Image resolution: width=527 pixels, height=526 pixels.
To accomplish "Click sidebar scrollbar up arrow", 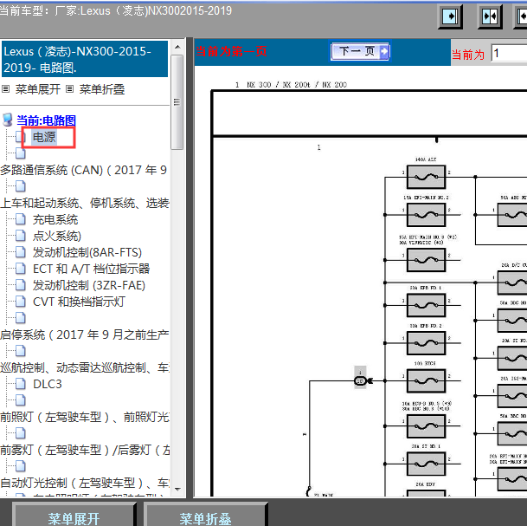I will (177, 47).
